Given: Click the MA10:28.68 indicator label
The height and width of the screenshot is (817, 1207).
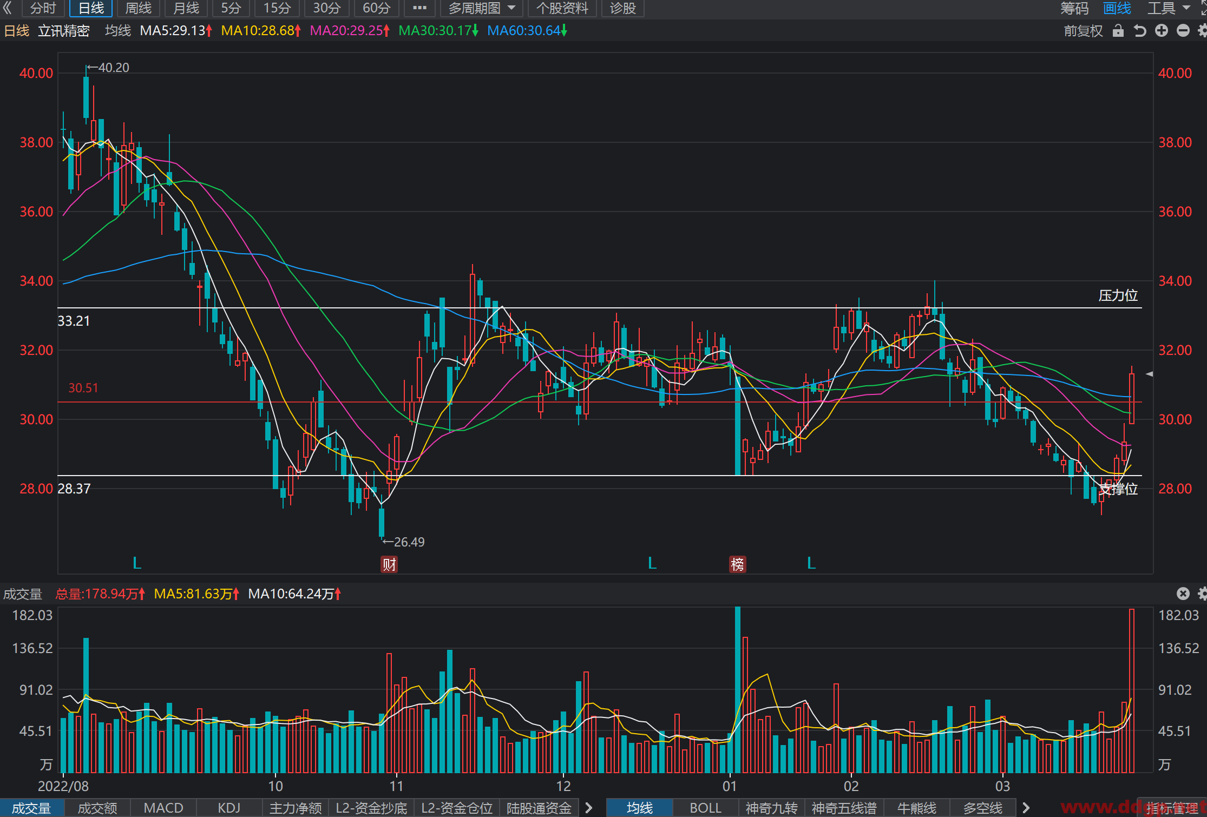Looking at the screenshot, I should 261,31.
